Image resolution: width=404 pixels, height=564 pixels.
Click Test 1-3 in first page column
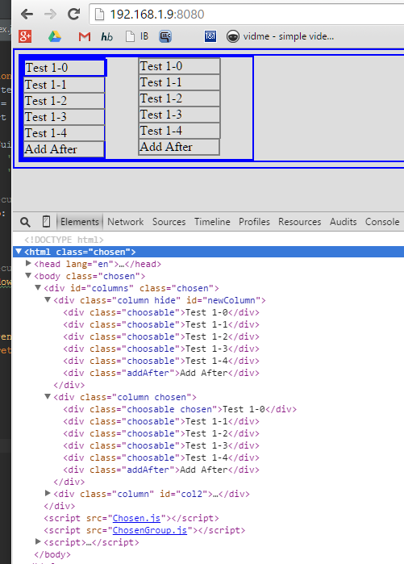[x=65, y=117]
